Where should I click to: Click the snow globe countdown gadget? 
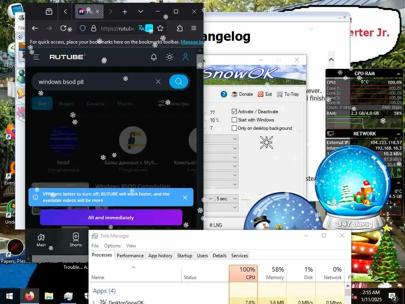click(353, 189)
